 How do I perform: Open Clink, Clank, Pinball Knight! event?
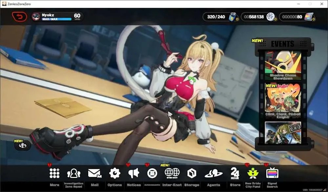tap(283, 101)
